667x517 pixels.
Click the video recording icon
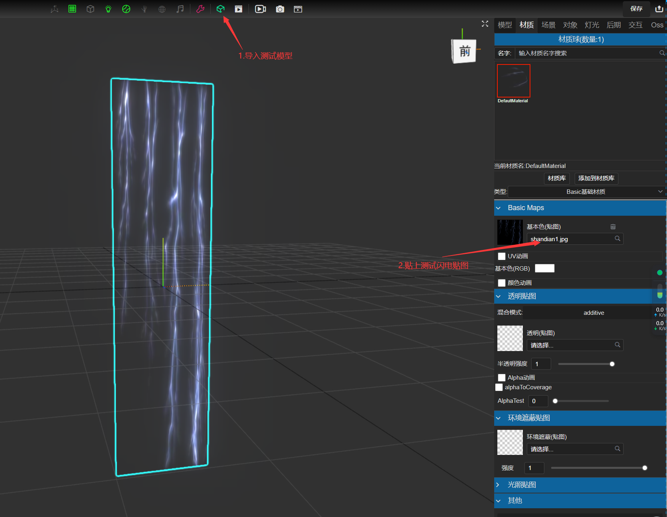(260, 9)
